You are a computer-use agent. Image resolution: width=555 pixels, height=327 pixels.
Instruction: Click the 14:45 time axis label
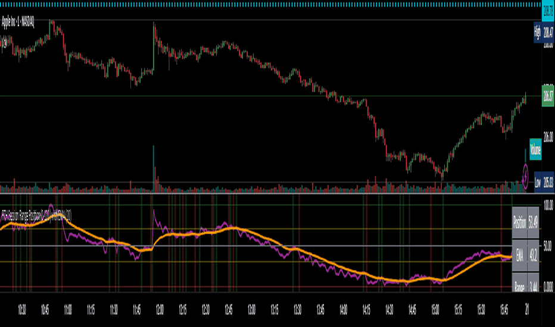pyautogui.click(x=412, y=310)
